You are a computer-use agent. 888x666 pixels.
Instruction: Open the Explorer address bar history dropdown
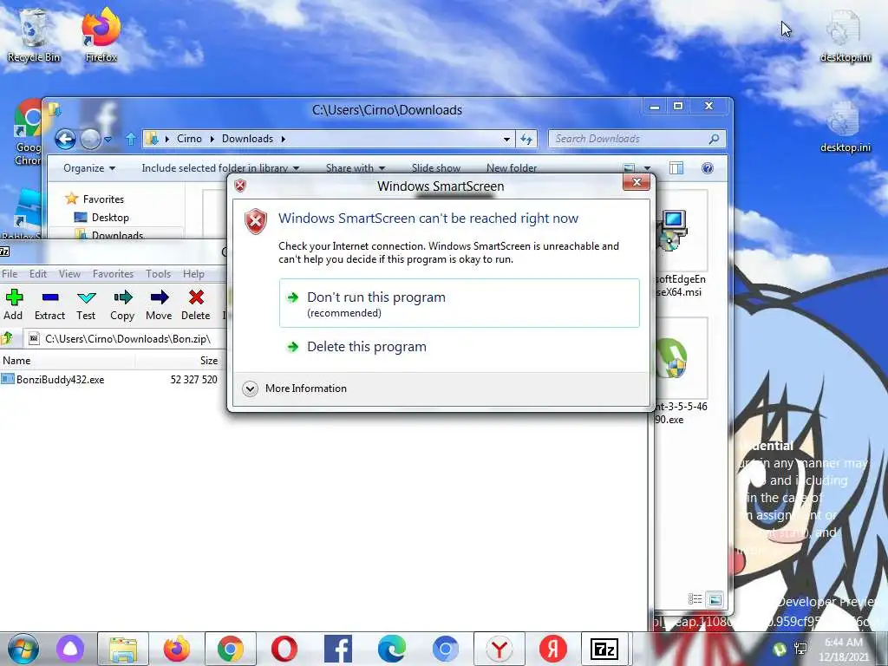506,139
